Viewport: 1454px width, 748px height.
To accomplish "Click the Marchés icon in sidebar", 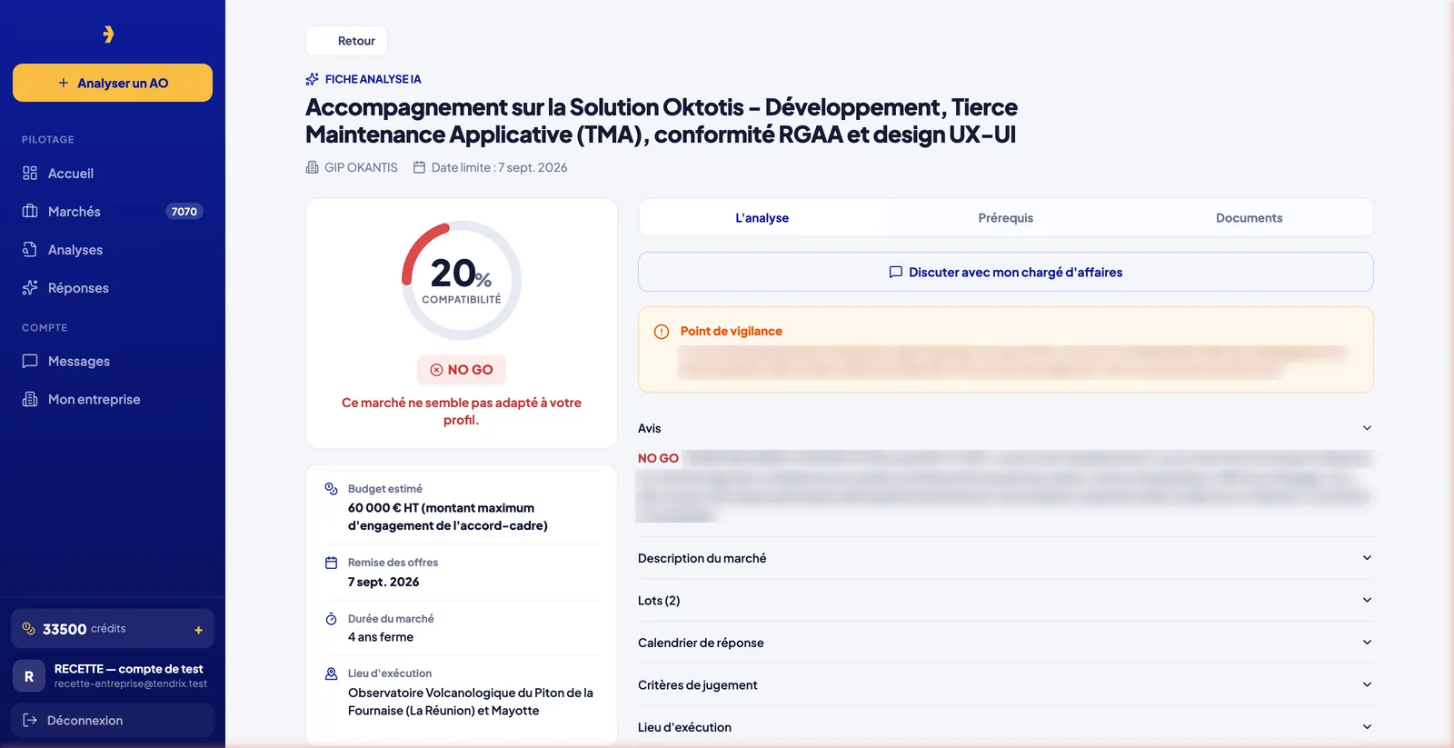I will [x=30, y=211].
